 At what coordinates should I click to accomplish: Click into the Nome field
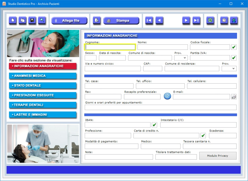(x=163, y=47)
